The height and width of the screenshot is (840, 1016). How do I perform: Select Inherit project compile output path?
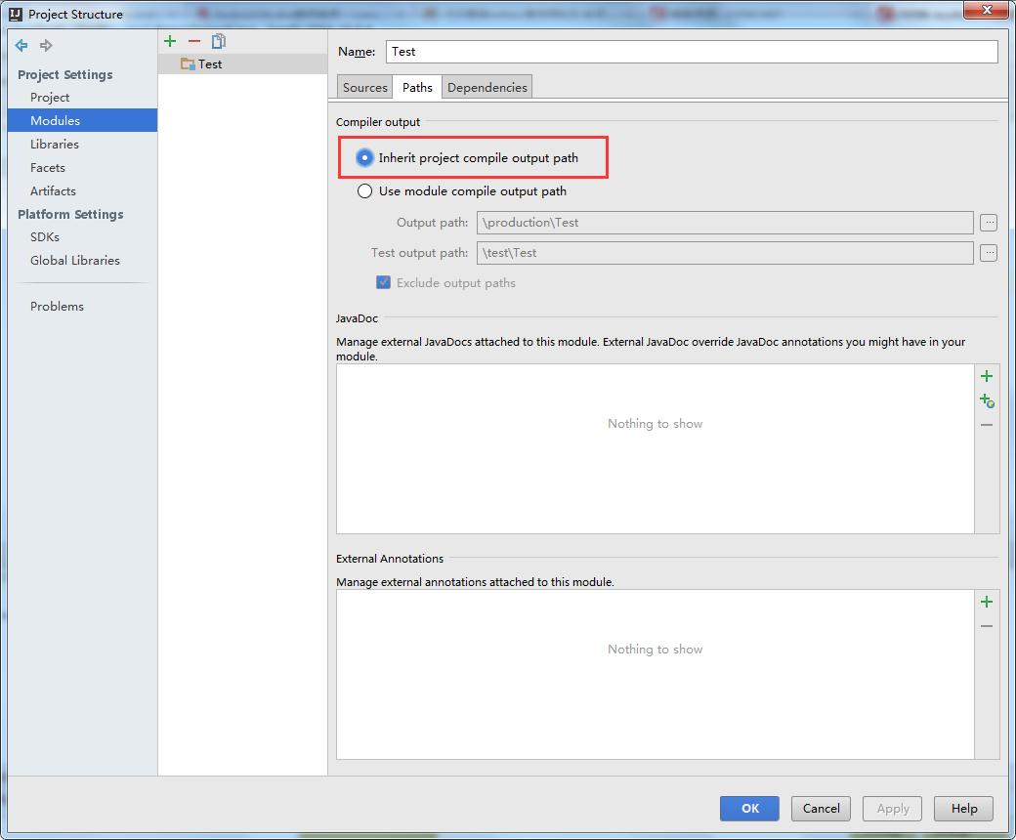tap(364, 157)
